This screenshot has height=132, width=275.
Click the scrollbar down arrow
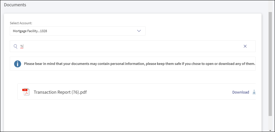[x=270, y=130]
